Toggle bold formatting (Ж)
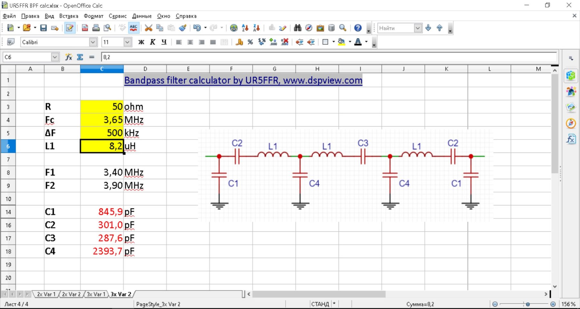The image size is (580, 309). (x=141, y=42)
